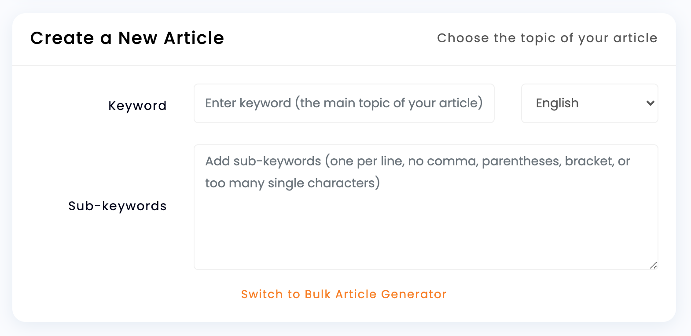Click the Sub-keywords label text
The height and width of the screenshot is (336, 691).
tap(118, 205)
